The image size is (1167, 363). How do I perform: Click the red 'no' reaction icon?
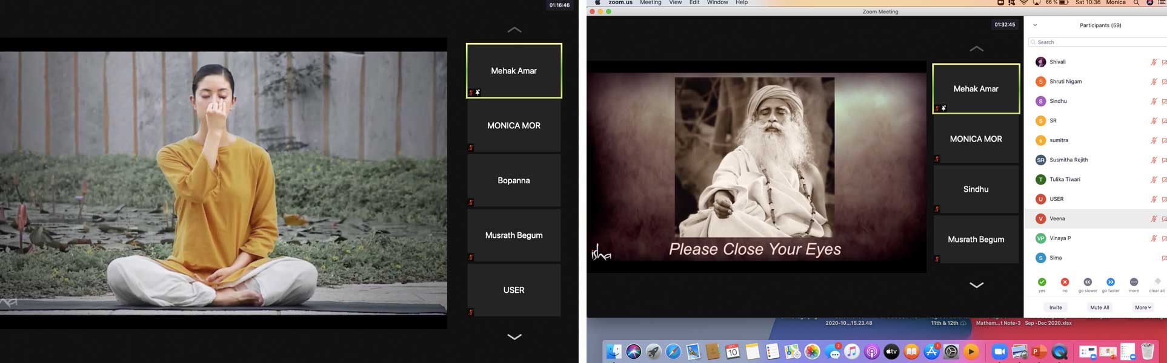tap(1065, 282)
